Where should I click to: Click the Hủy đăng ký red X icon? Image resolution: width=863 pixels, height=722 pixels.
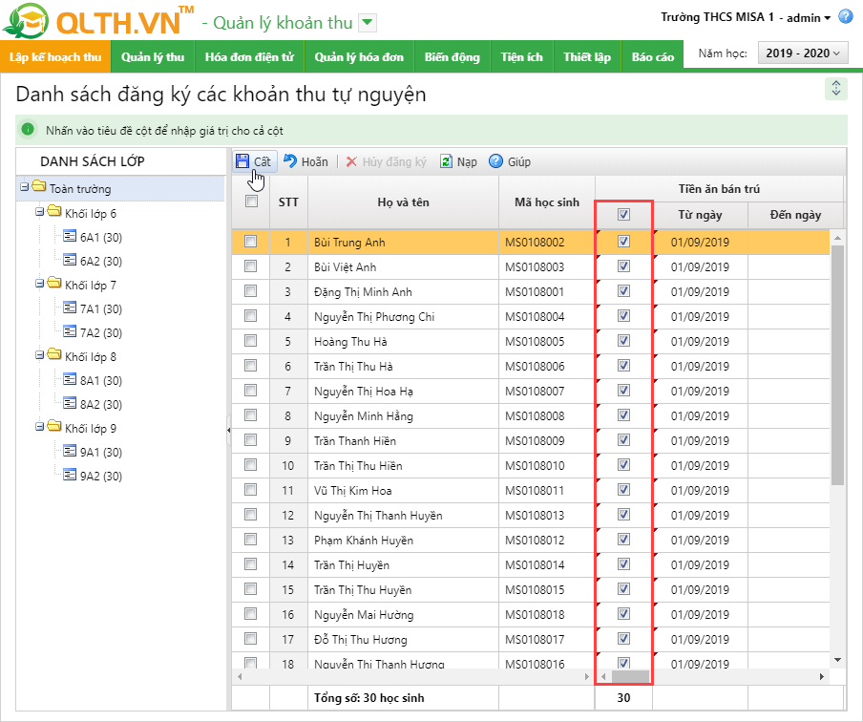(x=351, y=161)
